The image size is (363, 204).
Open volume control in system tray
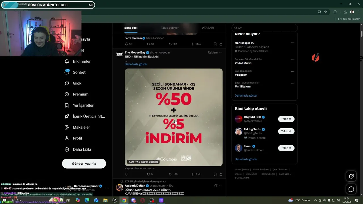point(338,200)
